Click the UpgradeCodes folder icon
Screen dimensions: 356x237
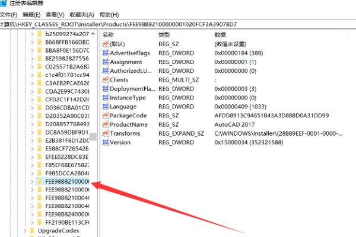33,230
